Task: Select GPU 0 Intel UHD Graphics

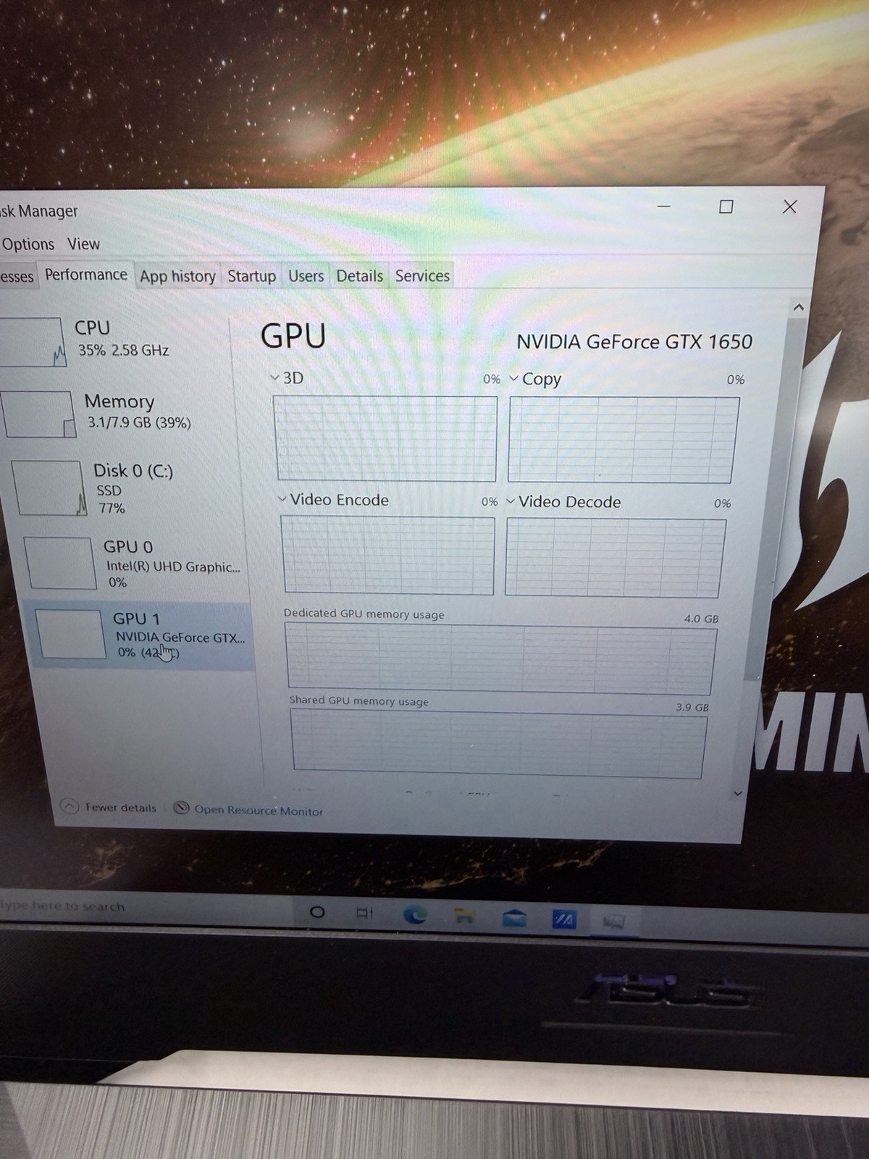Action: pyautogui.click(x=134, y=563)
